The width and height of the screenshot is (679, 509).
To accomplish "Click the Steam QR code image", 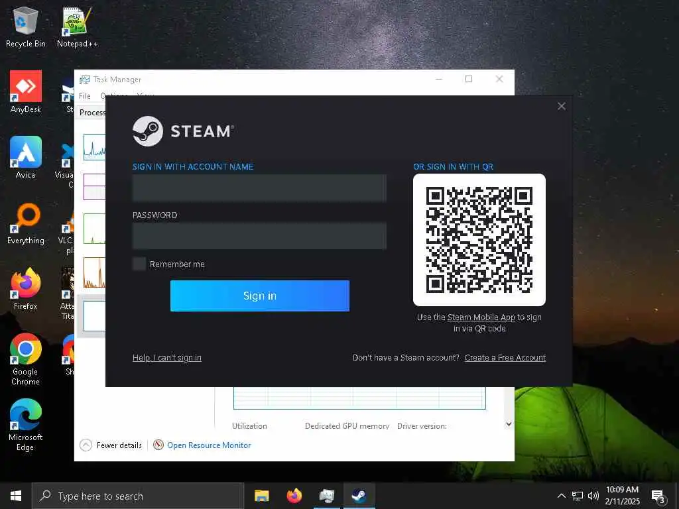I will pos(479,240).
